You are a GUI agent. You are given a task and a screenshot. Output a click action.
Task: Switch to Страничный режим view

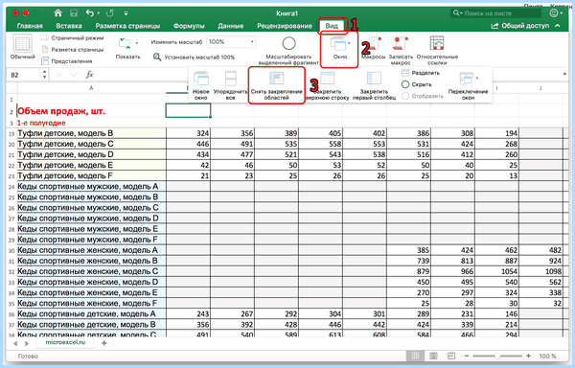point(73,37)
